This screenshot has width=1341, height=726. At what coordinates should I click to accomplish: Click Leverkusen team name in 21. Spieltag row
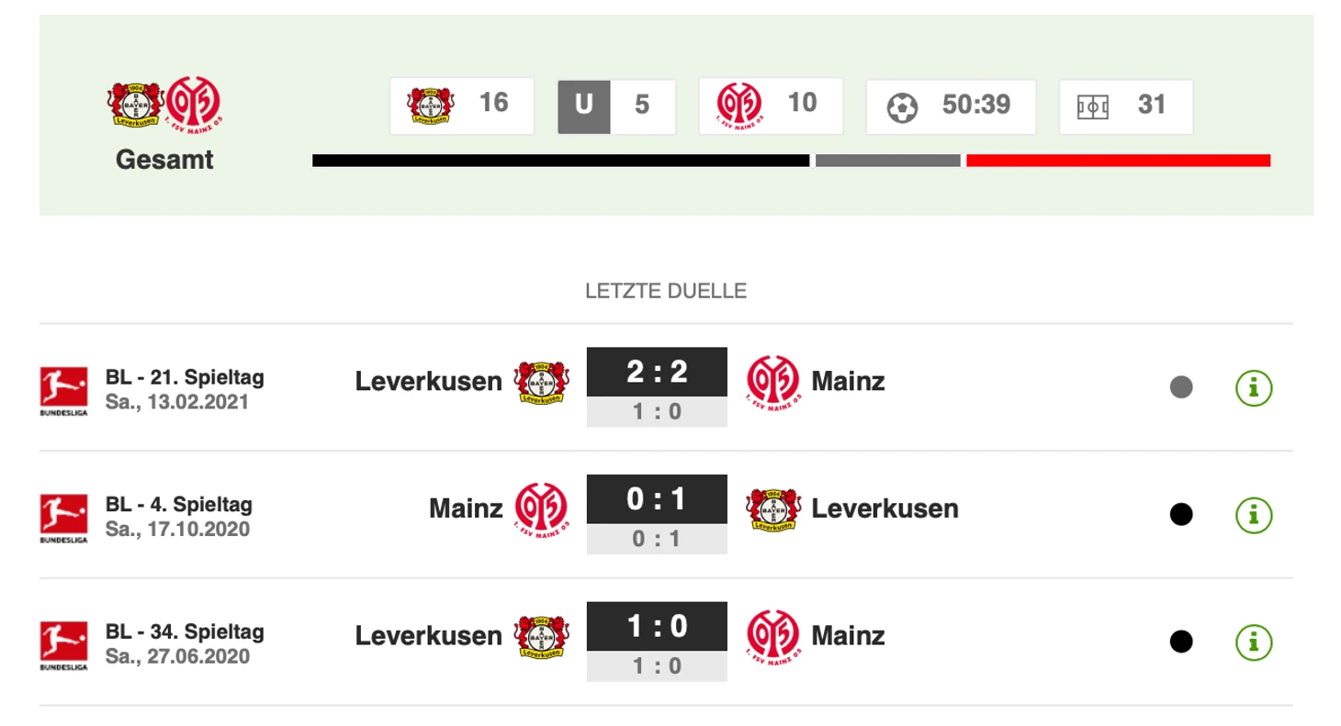pos(429,381)
